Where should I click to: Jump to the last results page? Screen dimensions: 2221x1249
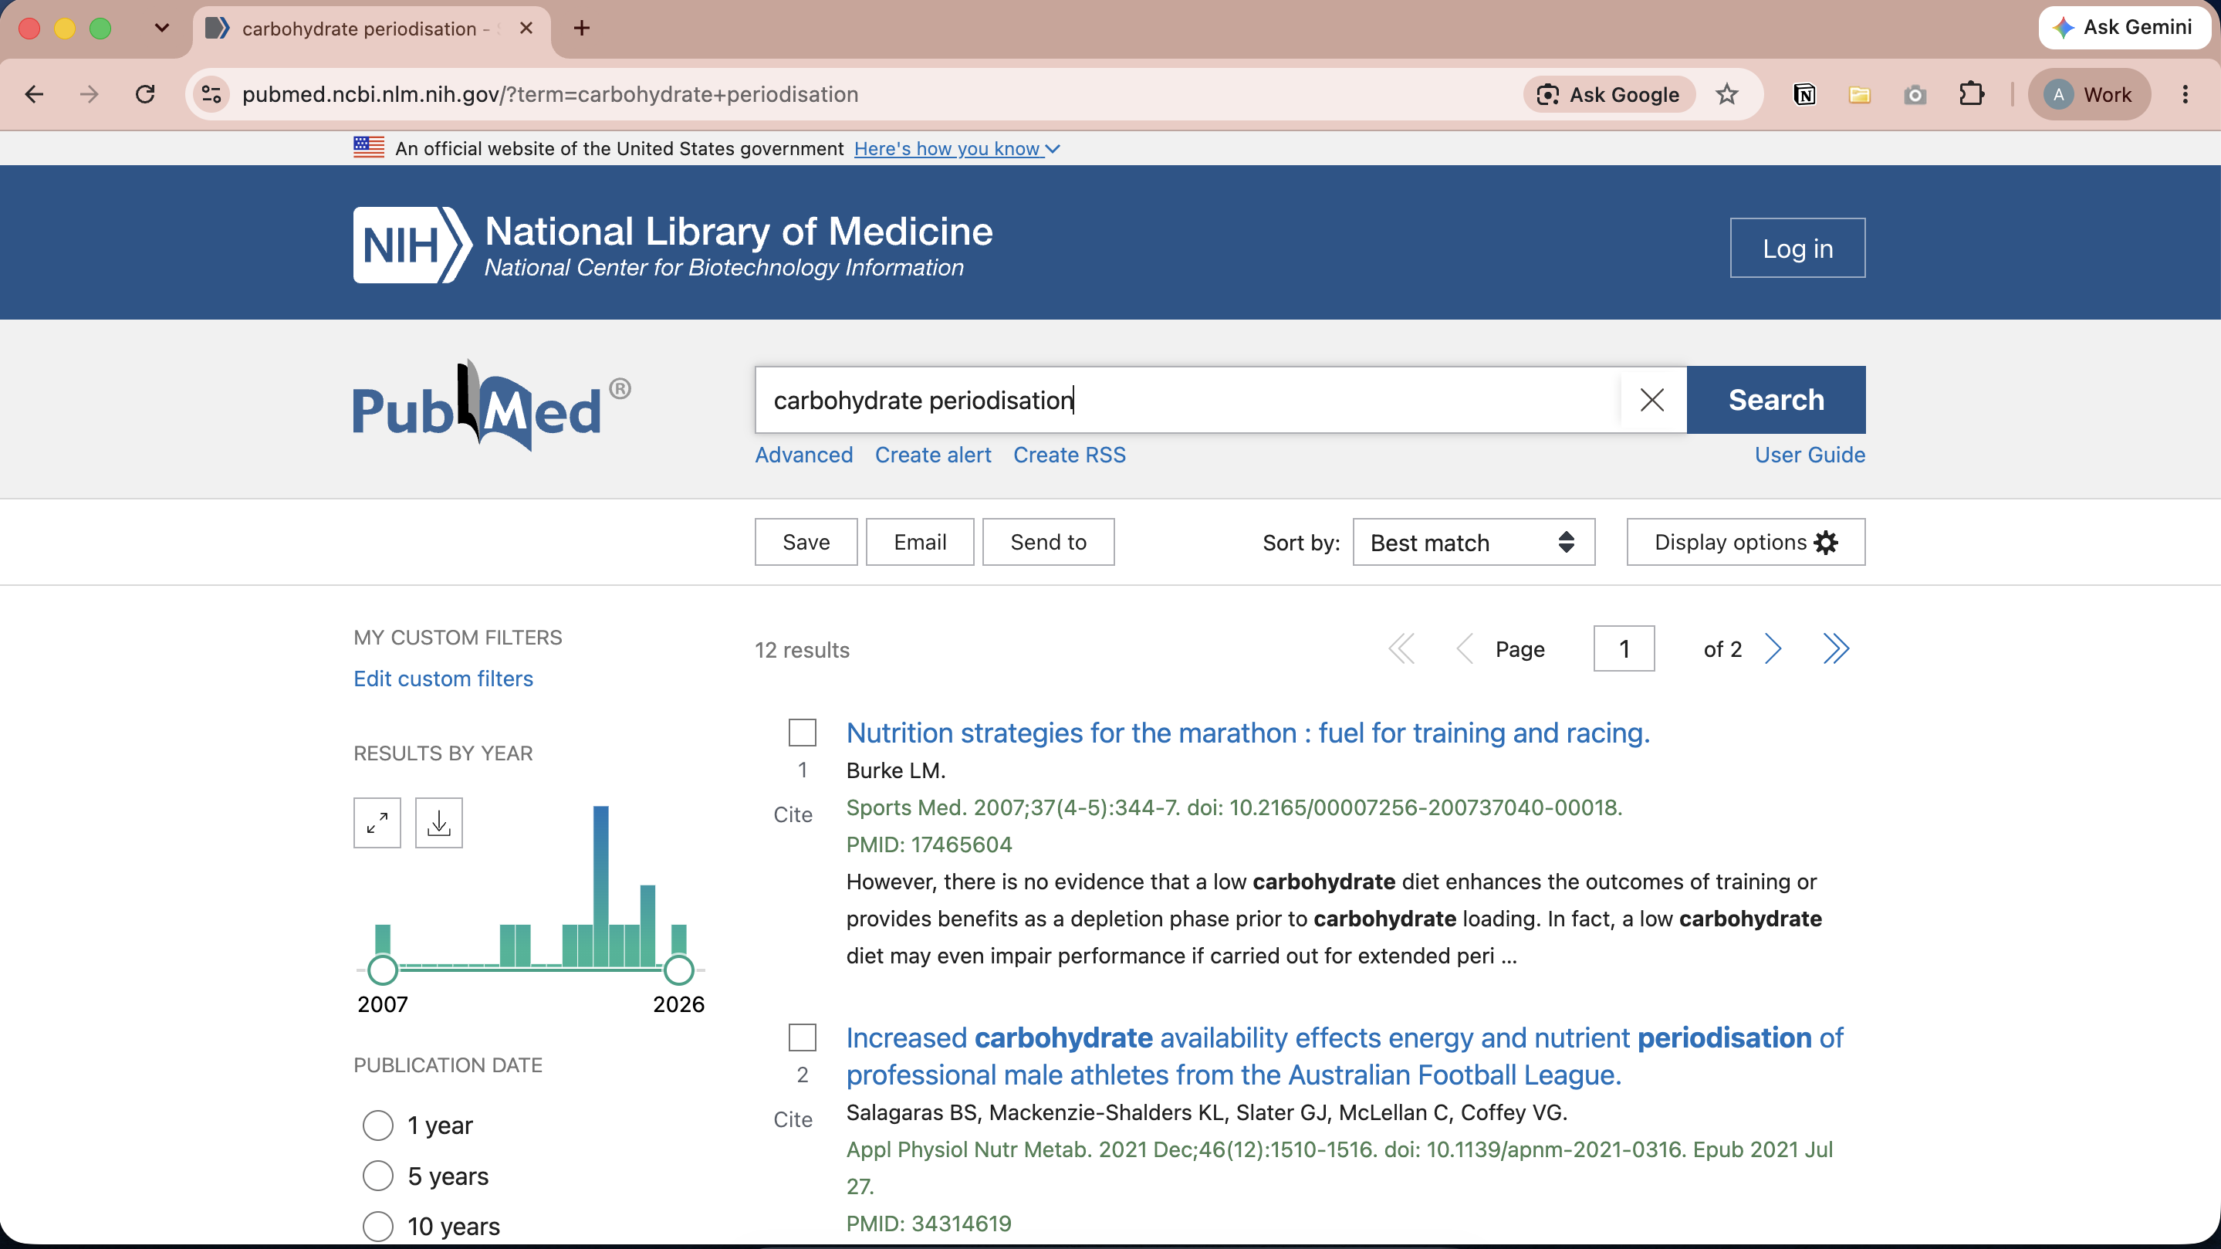click(x=1836, y=648)
